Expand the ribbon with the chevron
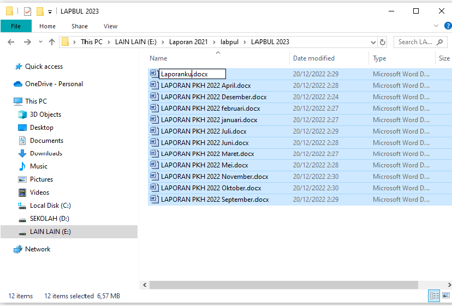The height and width of the screenshot is (307, 452). tap(436, 26)
